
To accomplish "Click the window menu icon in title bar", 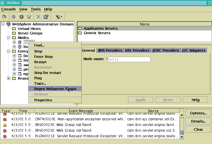I will point(3,3).
